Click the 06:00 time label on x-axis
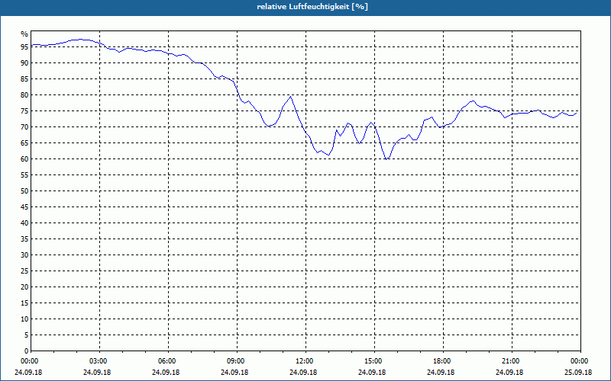This screenshot has height=381, width=611. point(168,361)
